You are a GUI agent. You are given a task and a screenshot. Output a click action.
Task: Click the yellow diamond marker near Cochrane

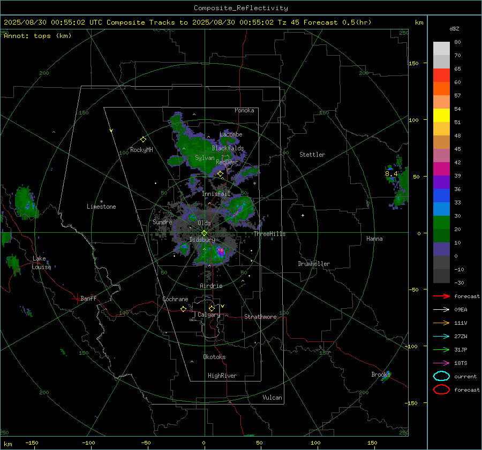pos(183,309)
